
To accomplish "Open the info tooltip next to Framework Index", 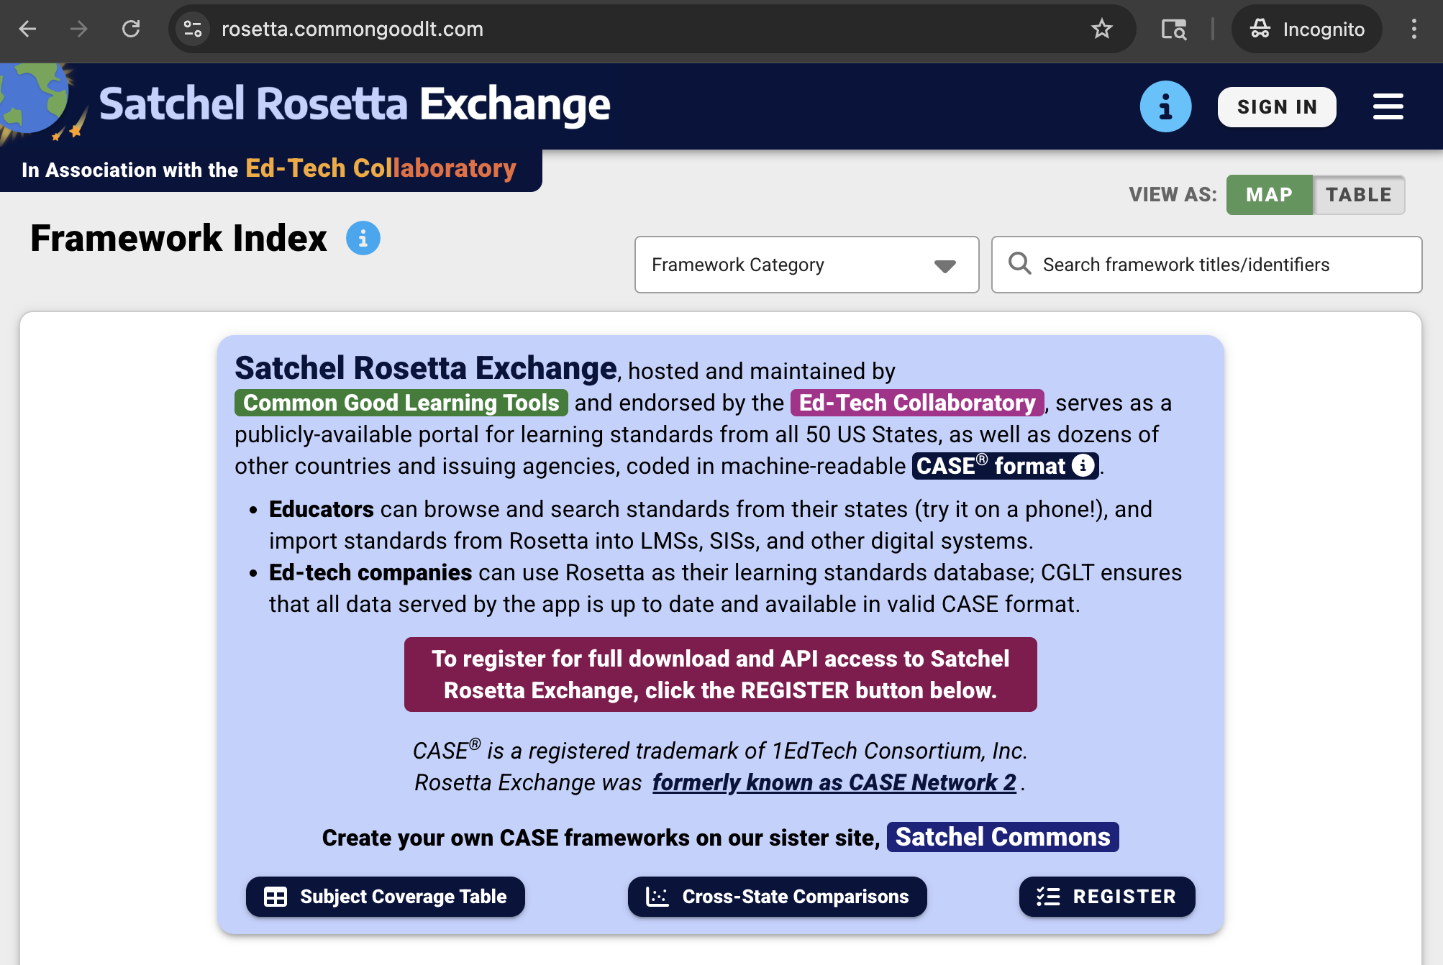I will pos(363,238).
